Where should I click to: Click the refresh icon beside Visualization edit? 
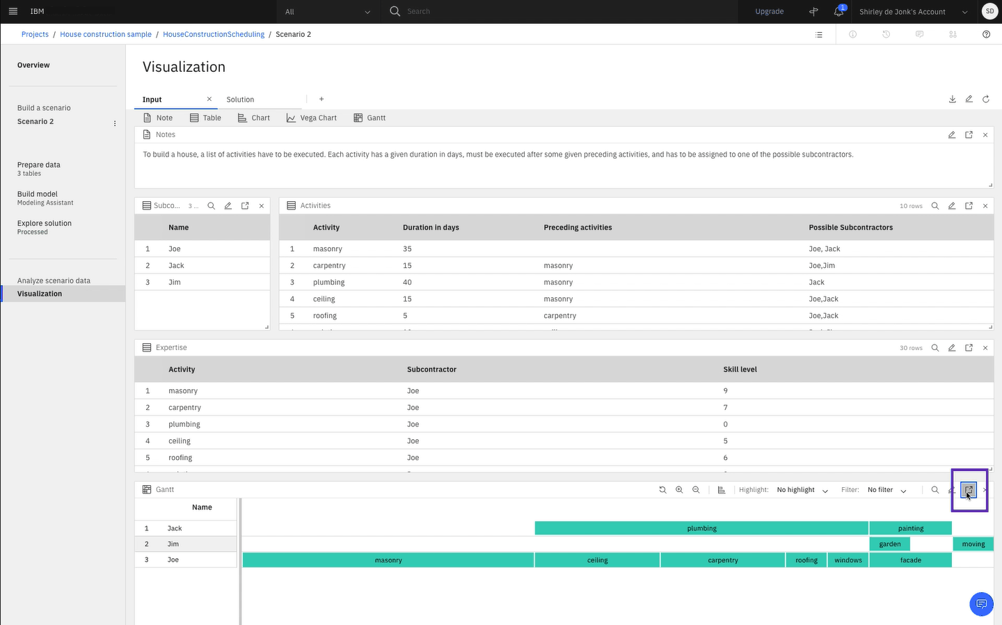986,100
